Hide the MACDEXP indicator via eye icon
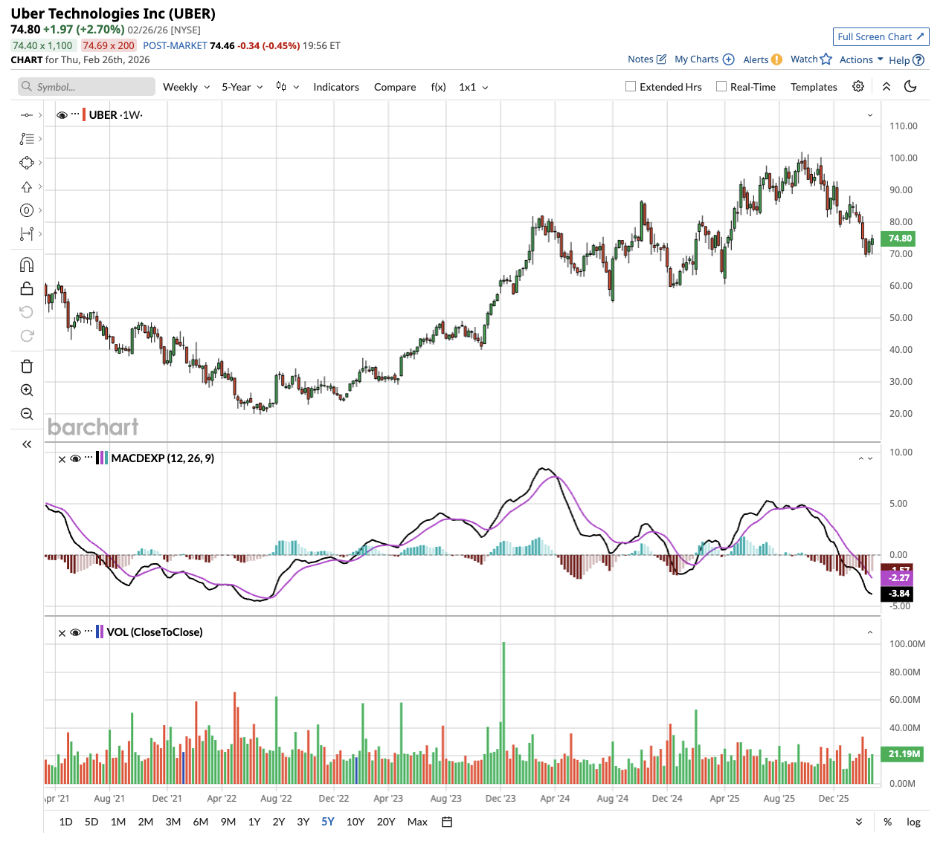Screen dimensions: 946x847 tap(75, 459)
